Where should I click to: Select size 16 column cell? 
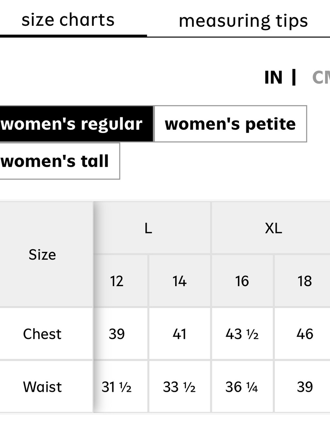tap(242, 281)
